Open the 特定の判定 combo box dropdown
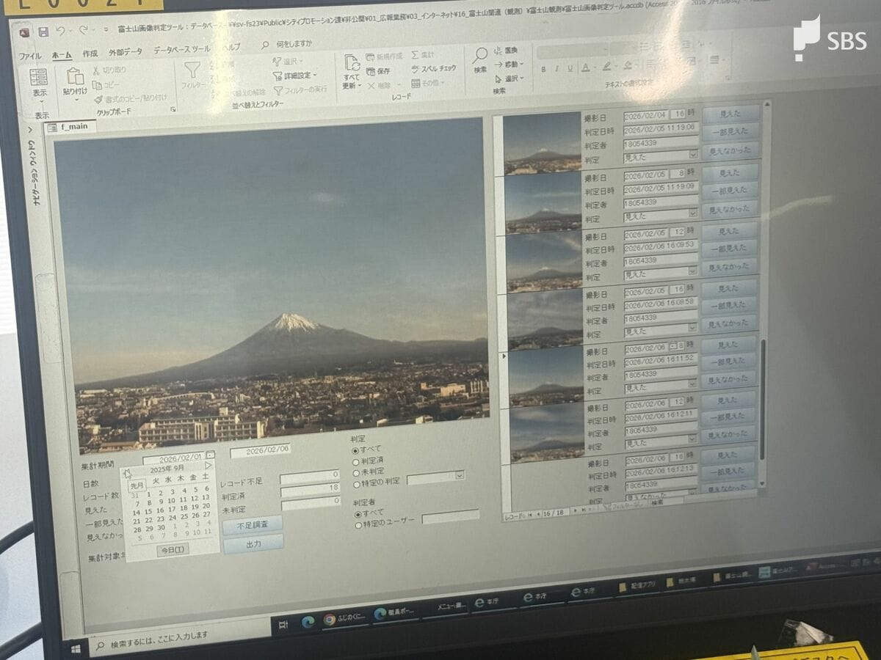Viewport: 881px width, 660px height. click(460, 475)
